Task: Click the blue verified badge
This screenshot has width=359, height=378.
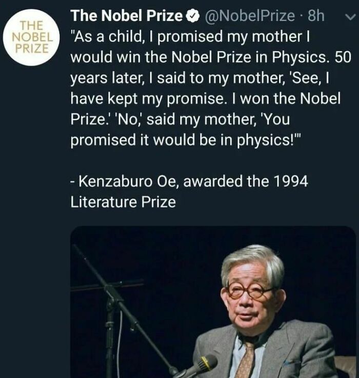Action: tap(194, 16)
